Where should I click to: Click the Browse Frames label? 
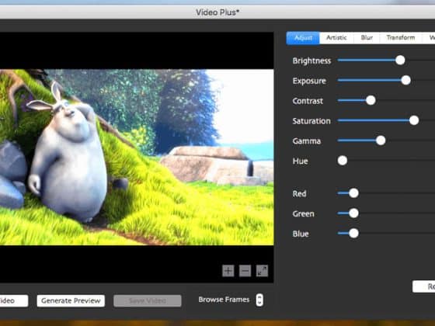[x=224, y=300]
